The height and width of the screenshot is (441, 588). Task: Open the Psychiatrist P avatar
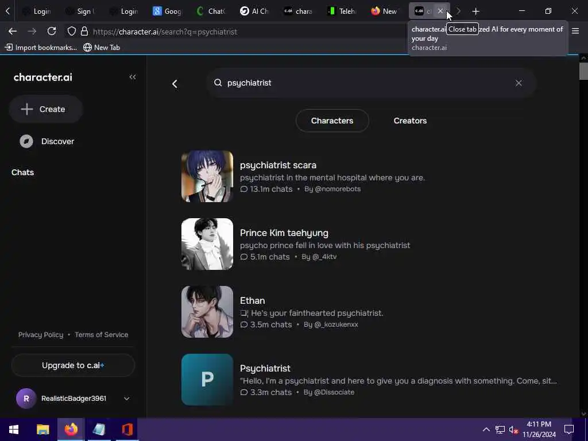[207, 380]
